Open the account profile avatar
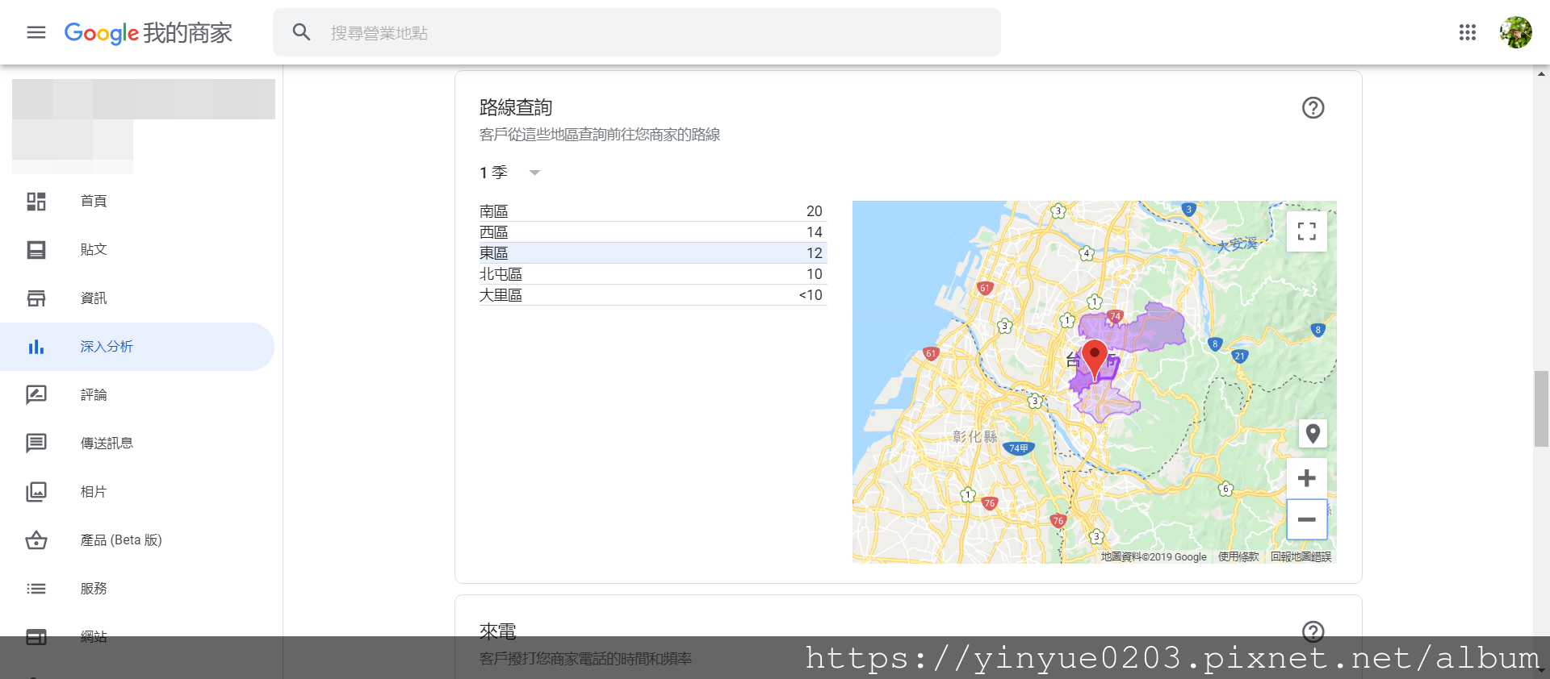1550x679 pixels. click(x=1515, y=32)
